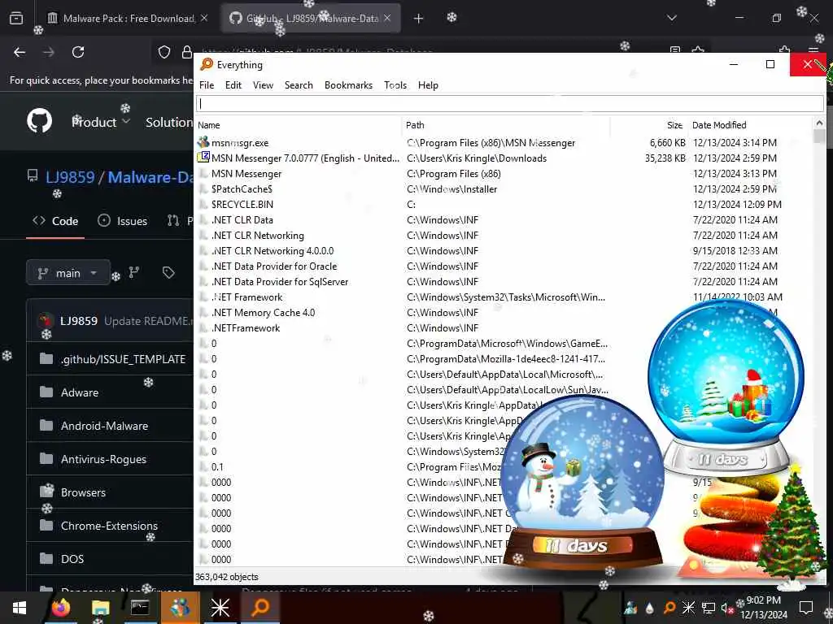Go back in the Firefox browser
The image size is (833, 624).
20,52
